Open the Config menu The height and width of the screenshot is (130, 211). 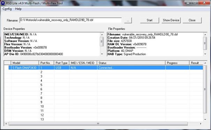(x=7, y=9)
